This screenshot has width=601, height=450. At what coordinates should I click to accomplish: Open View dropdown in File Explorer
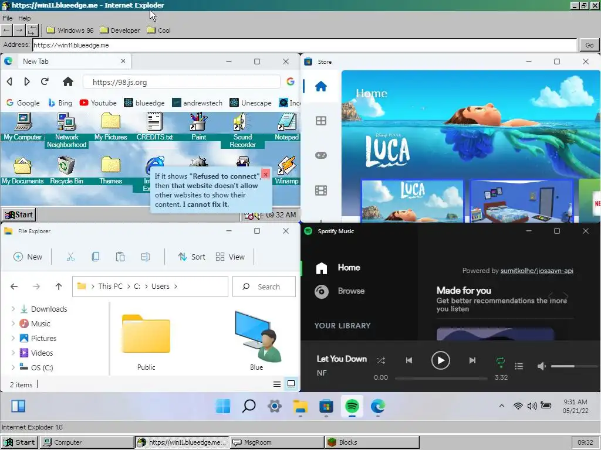tap(230, 257)
